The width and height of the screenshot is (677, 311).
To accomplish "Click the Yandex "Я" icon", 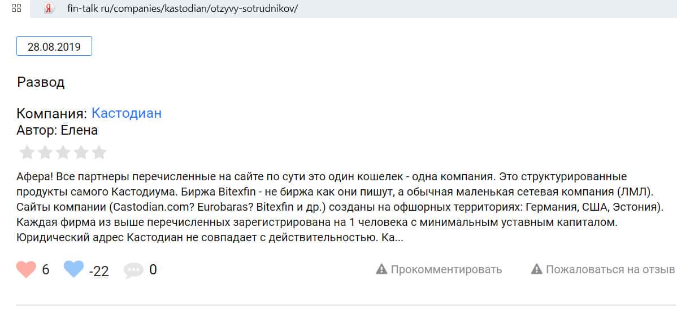I will [49, 8].
